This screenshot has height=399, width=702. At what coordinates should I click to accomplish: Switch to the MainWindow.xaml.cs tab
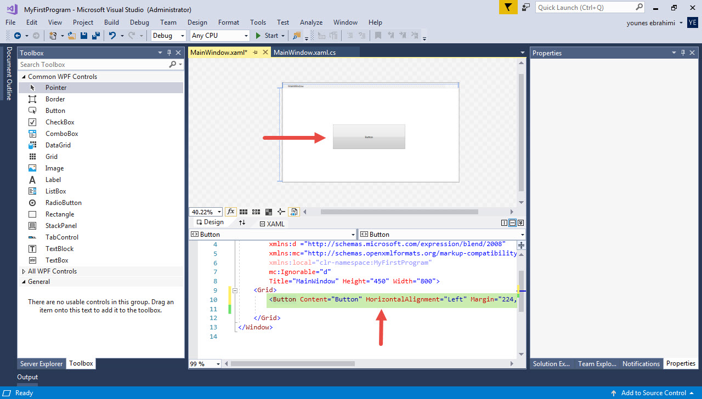pyautogui.click(x=307, y=53)
